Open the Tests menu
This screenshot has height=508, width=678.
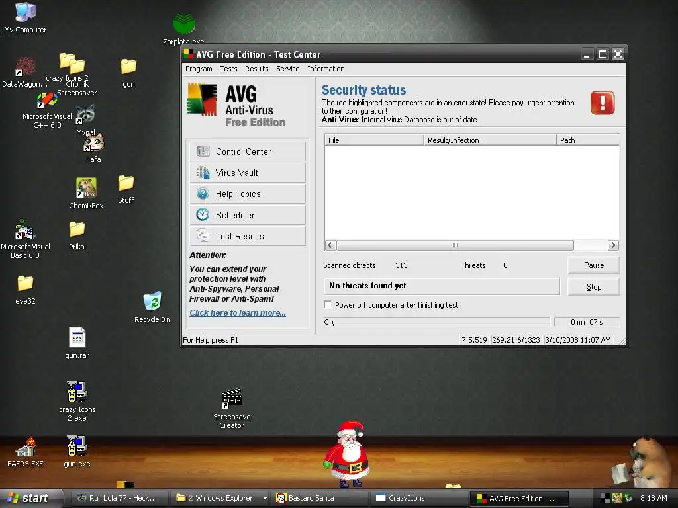pos(228,69)
